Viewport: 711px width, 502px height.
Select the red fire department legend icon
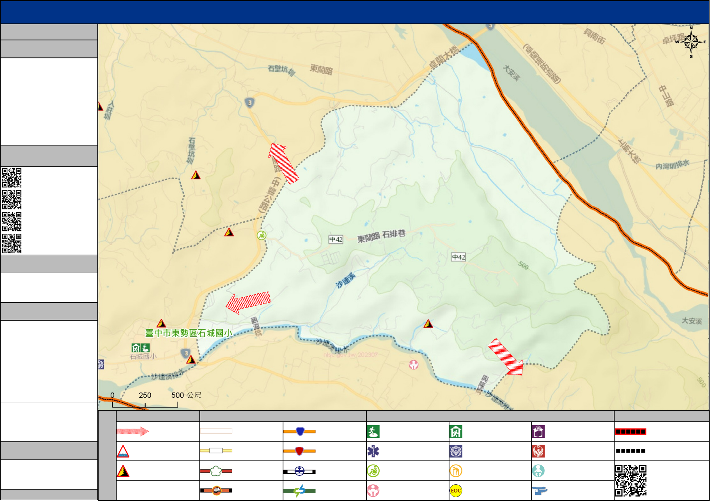click(539, 451)
